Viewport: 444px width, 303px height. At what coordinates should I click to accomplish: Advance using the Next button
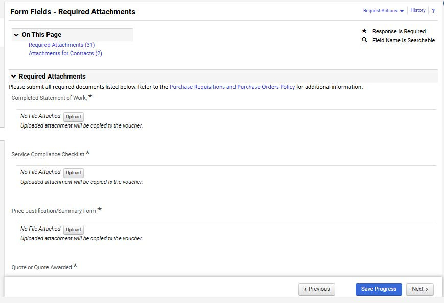click(419, 289)
